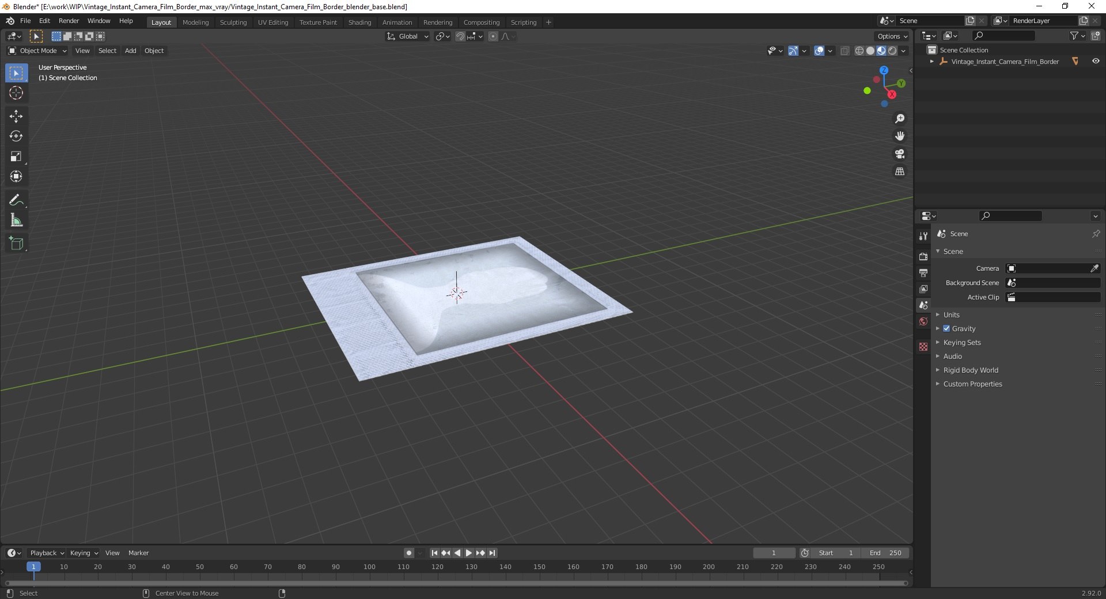Expand the Keying Sets panel
This screenshot has width=1106, height=599.
coord(961,342)
